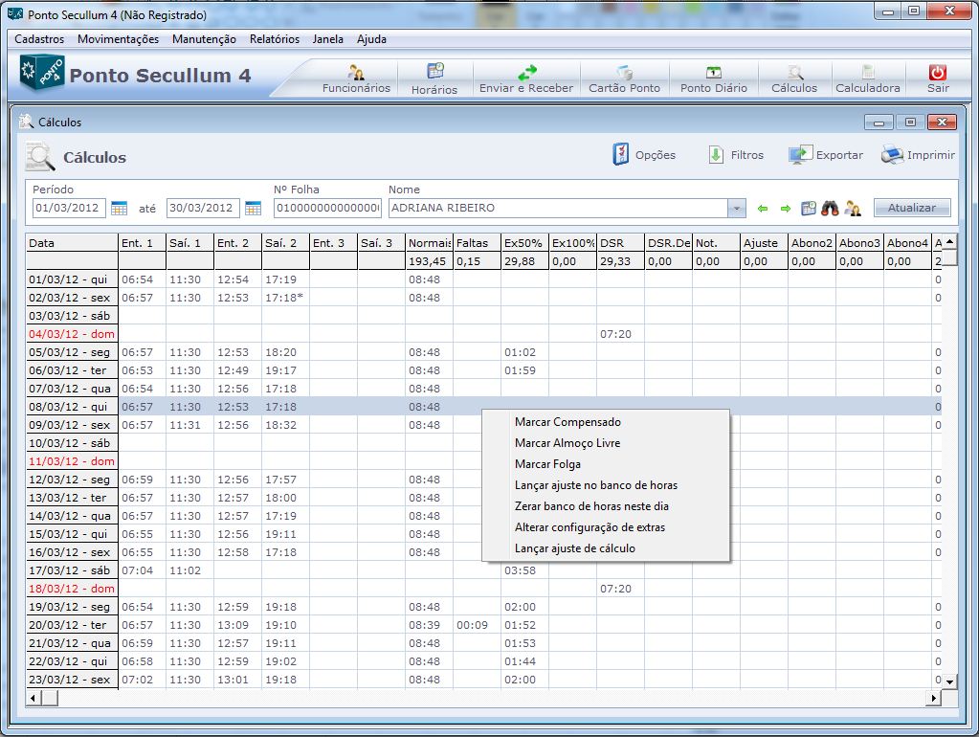Click the Período start date field
Image resolution: width=979 pixels, height=737 pixels.
69,208
